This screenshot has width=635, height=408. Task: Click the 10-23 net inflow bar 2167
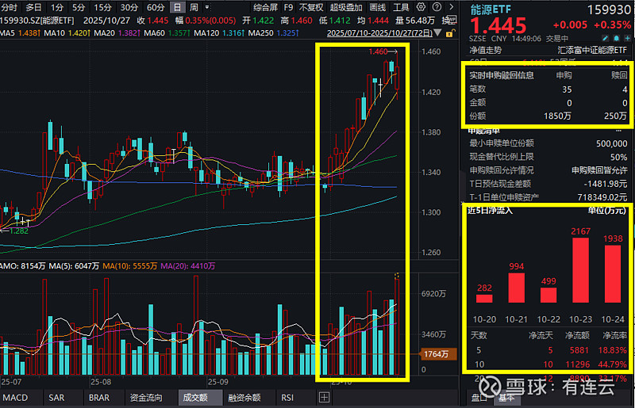[x=580, y=269]
